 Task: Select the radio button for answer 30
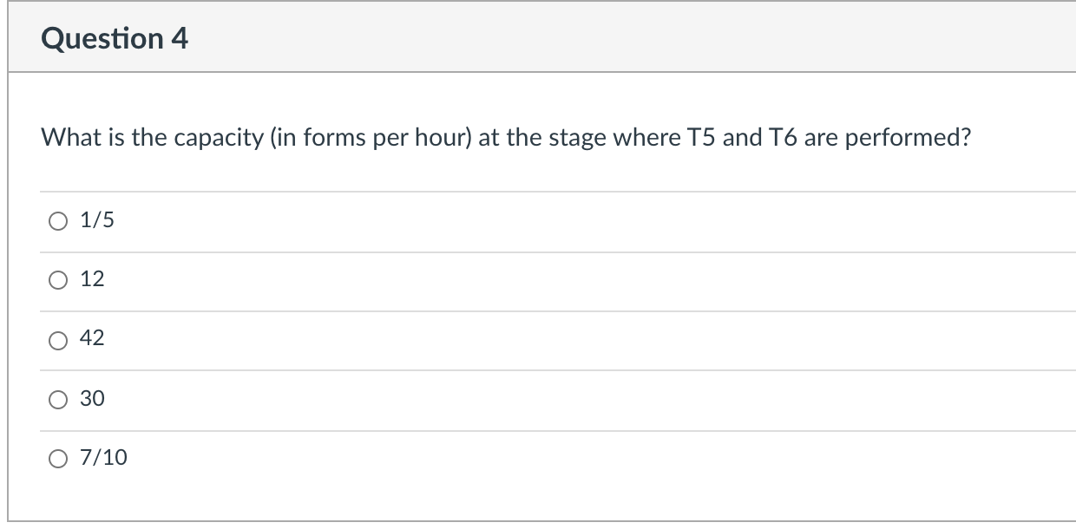(x=57, y=399)
